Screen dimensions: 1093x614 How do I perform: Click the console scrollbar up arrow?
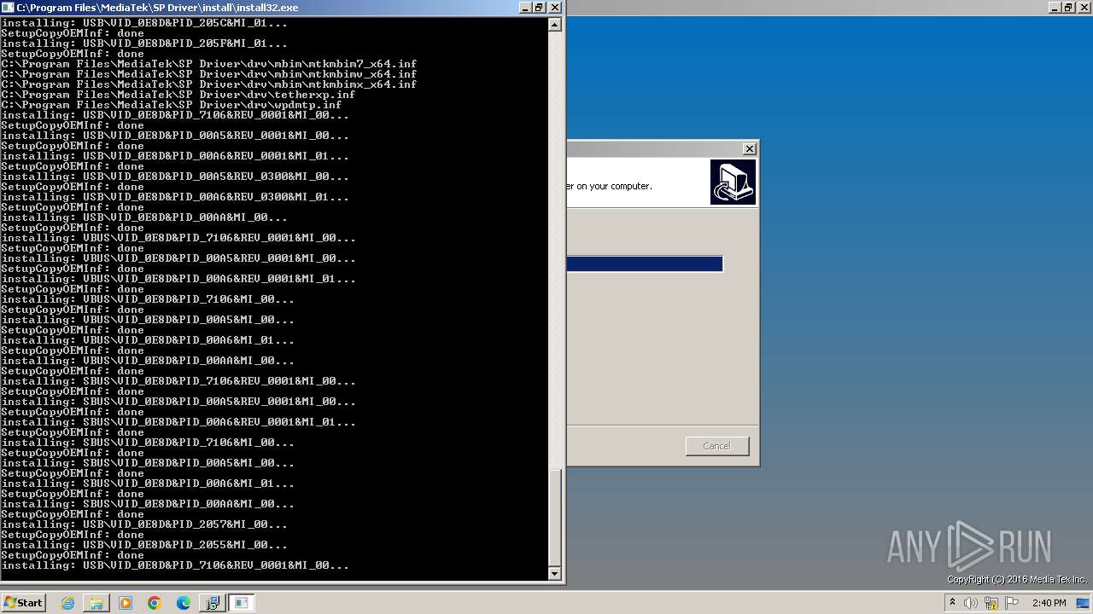tap(555, 25)
